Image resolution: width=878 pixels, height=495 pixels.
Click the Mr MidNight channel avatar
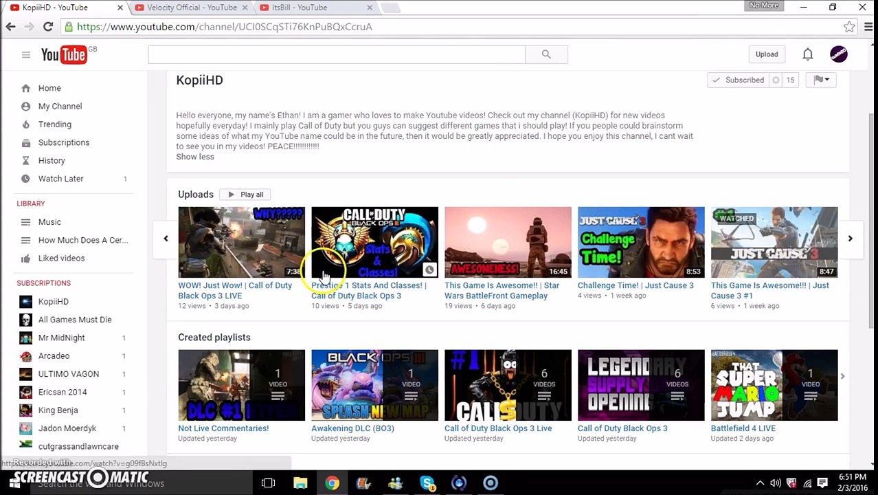click(25, 338)
